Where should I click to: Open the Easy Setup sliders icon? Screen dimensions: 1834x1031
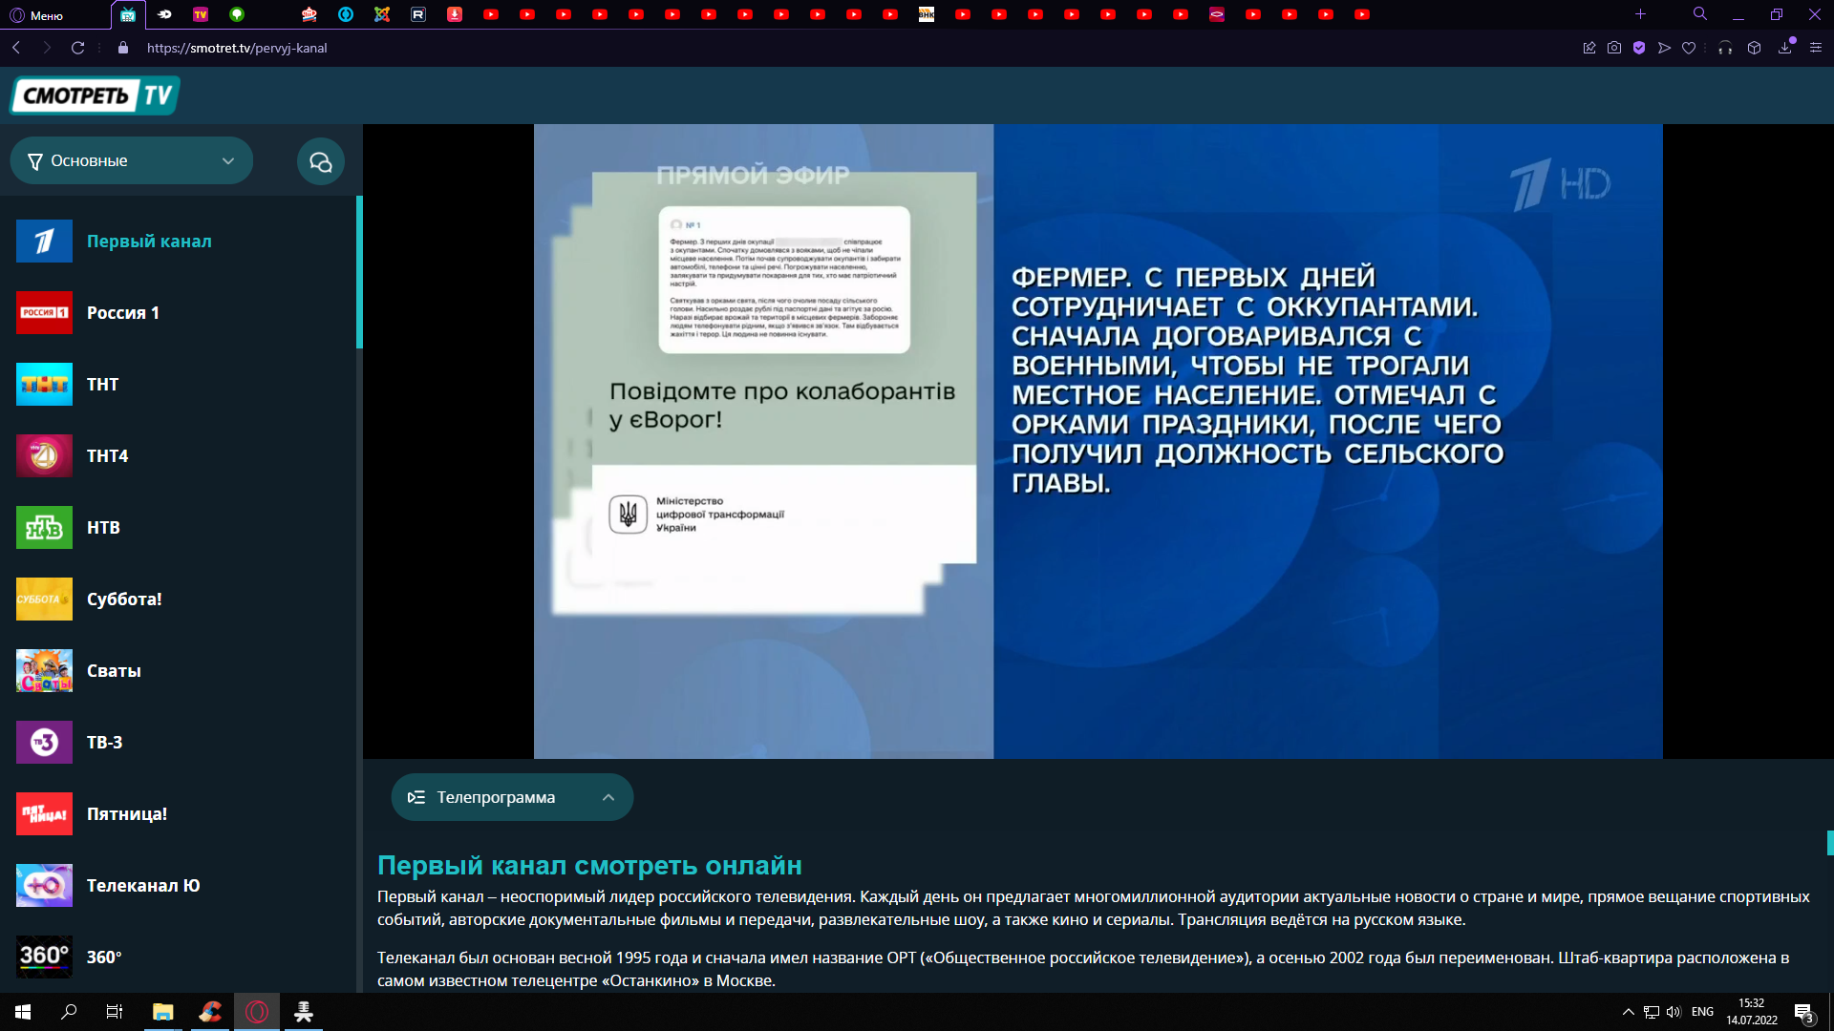click(1816, 48)
